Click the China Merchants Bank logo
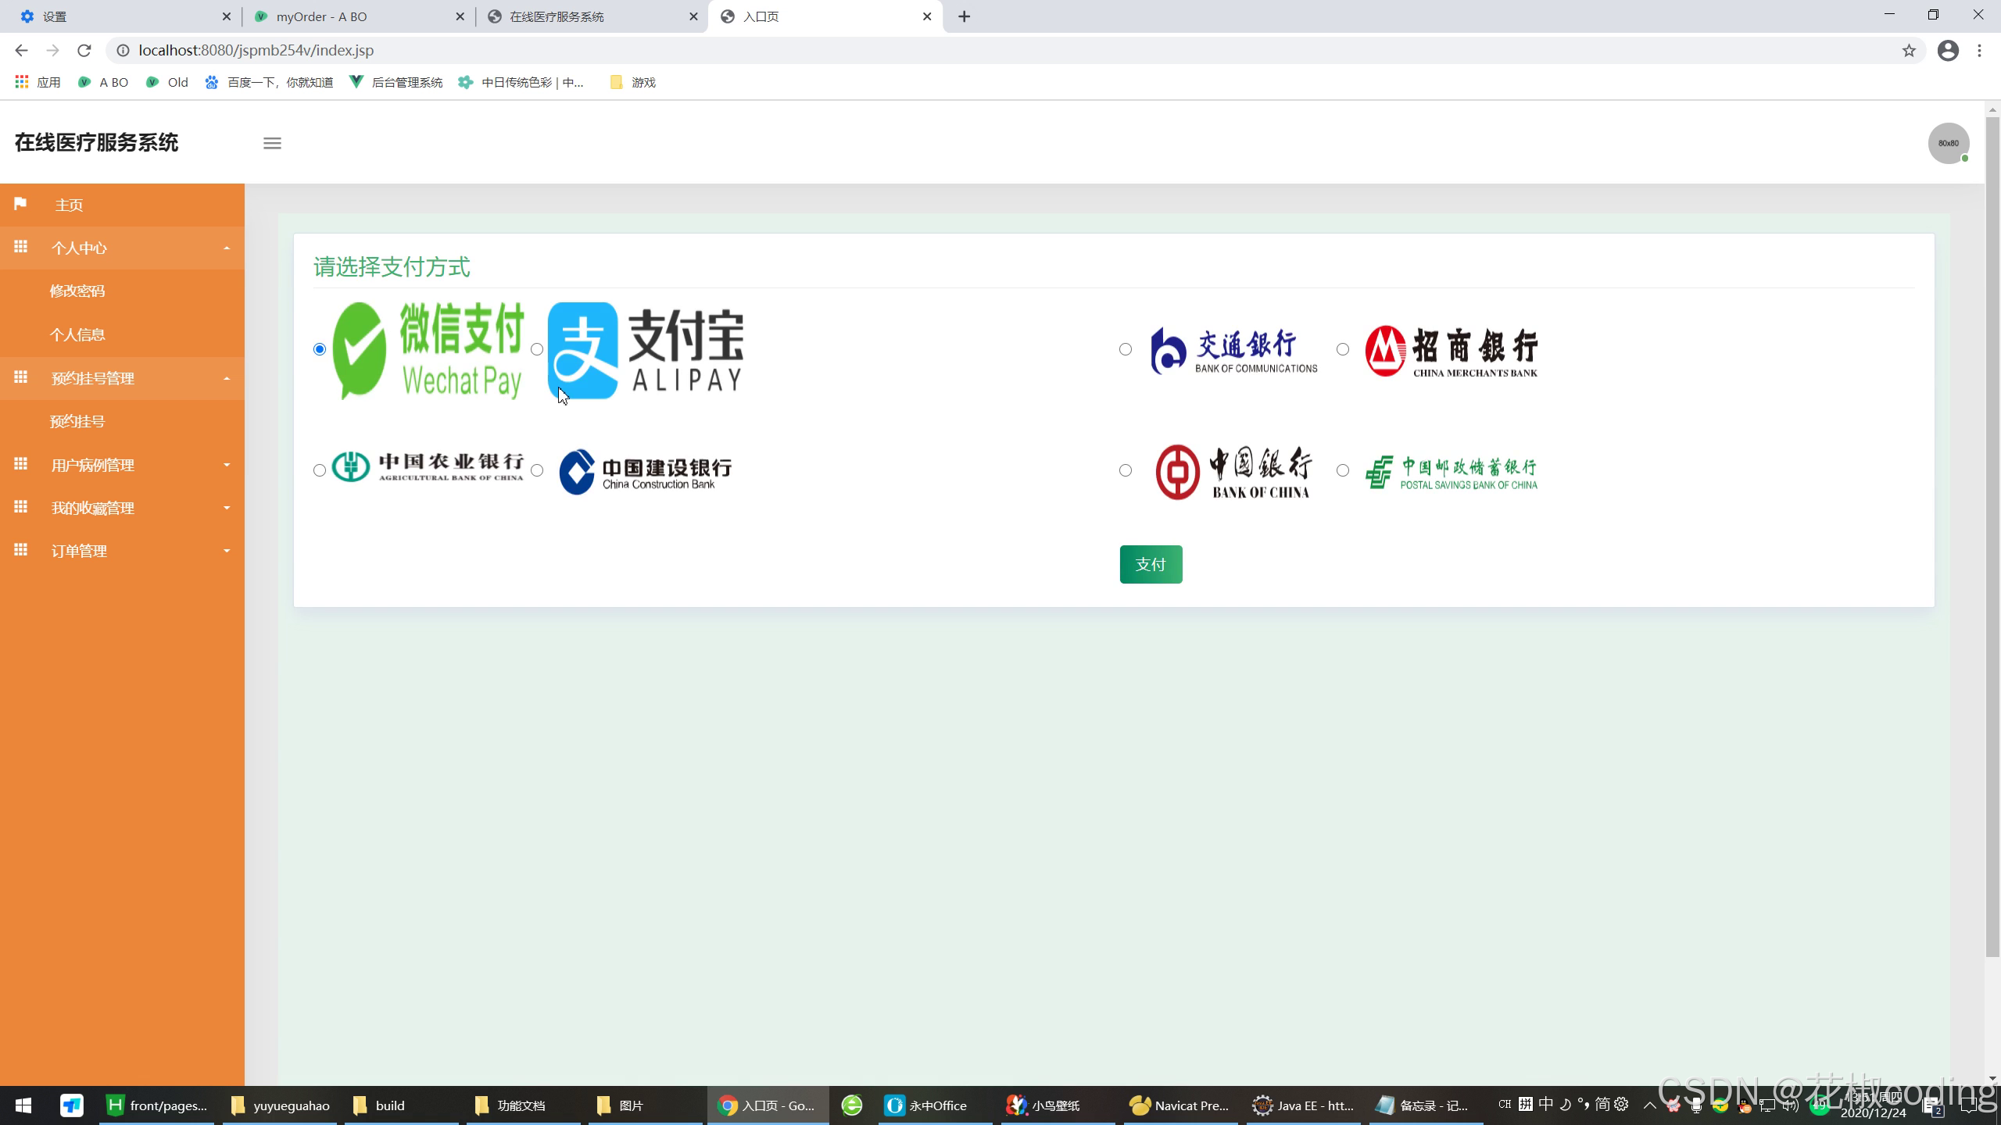Viewport: 2001px width, 1125px height. [x=1450, y=349]
